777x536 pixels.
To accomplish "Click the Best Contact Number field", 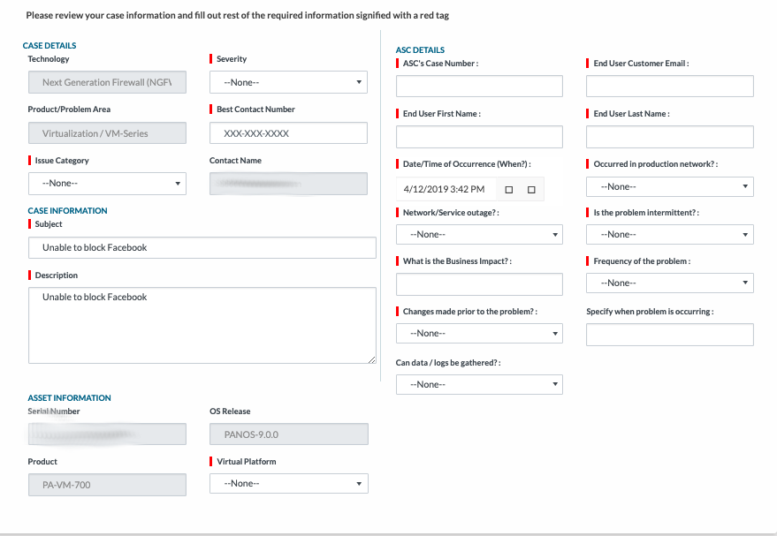I will 288,133.
